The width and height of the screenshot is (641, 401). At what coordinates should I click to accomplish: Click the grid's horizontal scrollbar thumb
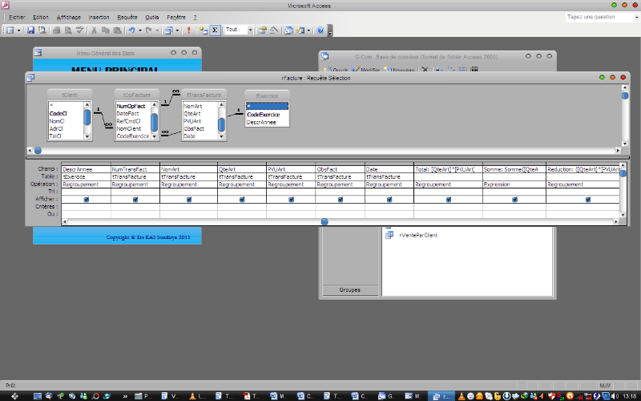(x=325, y=221)
